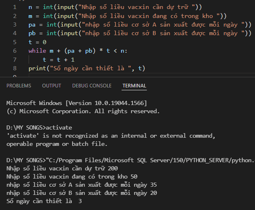Select the DEBUG CONSOLE tab

tap(92, 86)
